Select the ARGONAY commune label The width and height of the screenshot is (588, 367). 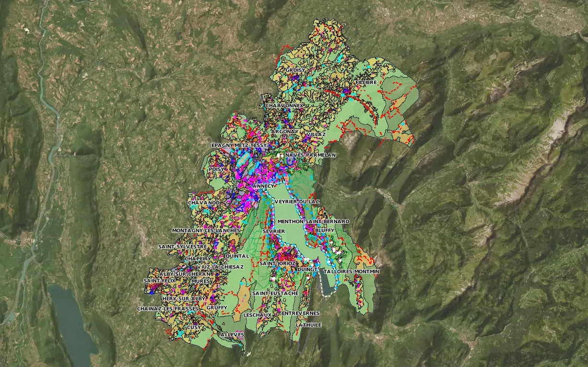coord(284,131)
